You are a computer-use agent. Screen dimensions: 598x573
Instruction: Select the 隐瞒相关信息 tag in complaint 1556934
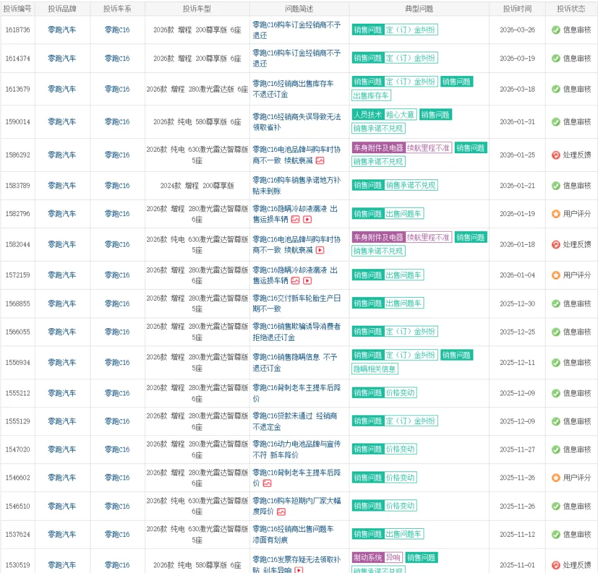tap(375, 369)
